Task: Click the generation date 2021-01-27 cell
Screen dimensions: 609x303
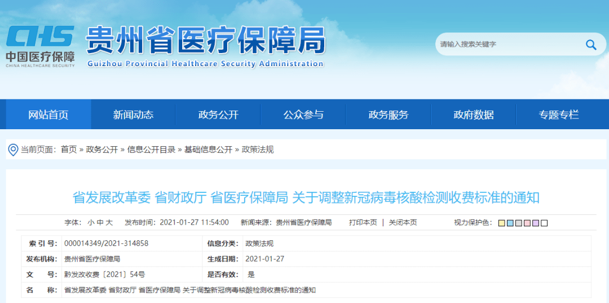Action: (x=265, y=259)
